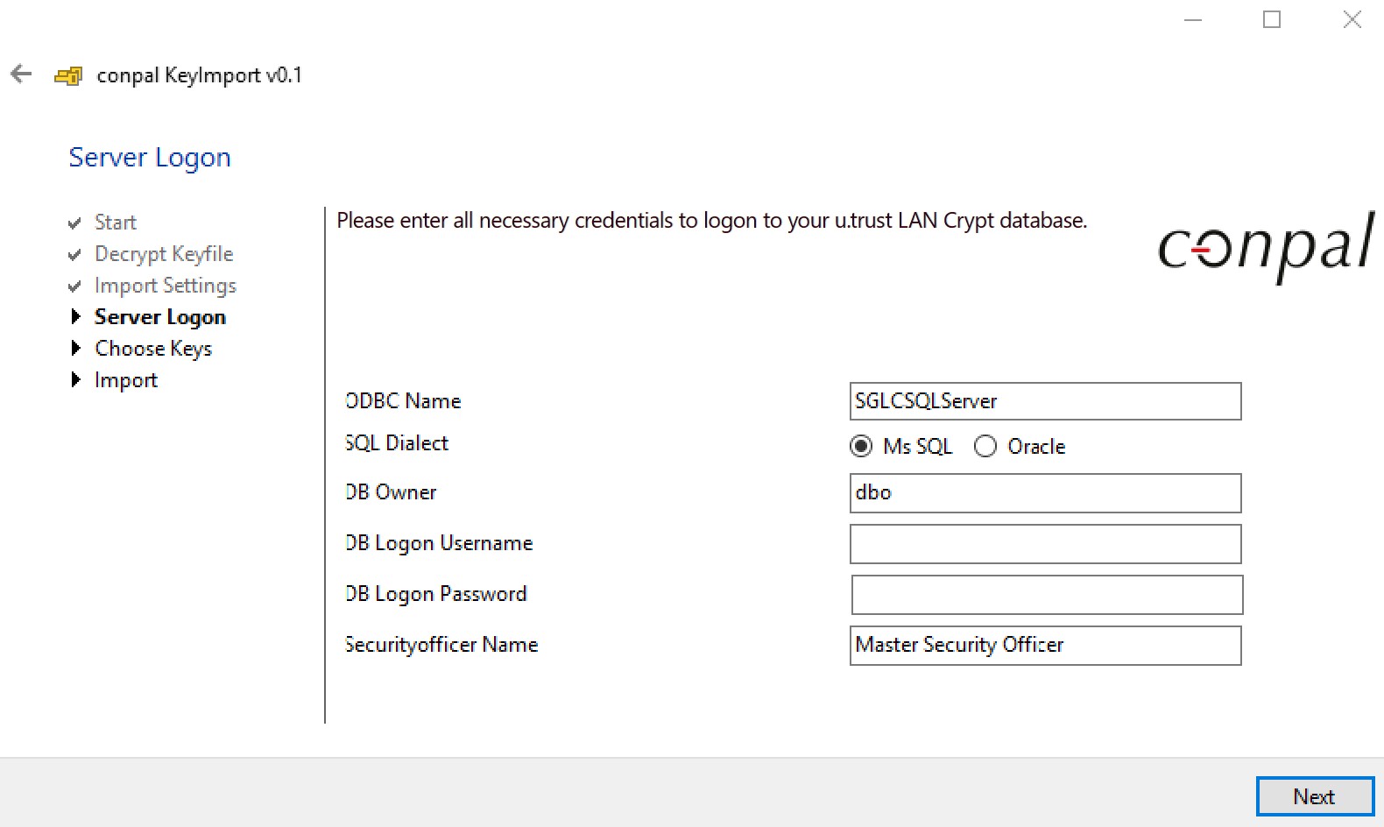The image size is (1384, 827).
Task: Click the arrow marker beside Server Logon
Action: (75, 316)
